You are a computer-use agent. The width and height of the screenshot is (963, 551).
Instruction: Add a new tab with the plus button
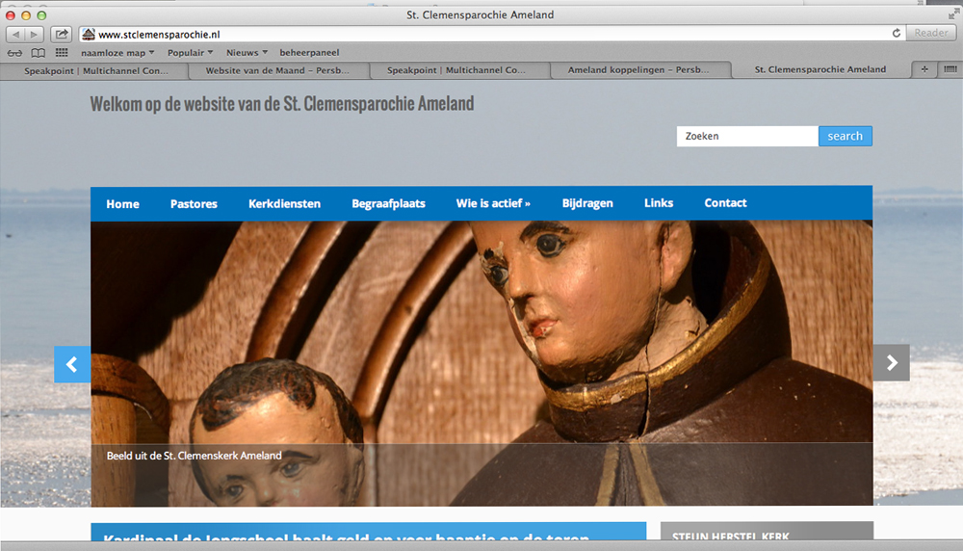pyautogui.click(x=924, y=69)
